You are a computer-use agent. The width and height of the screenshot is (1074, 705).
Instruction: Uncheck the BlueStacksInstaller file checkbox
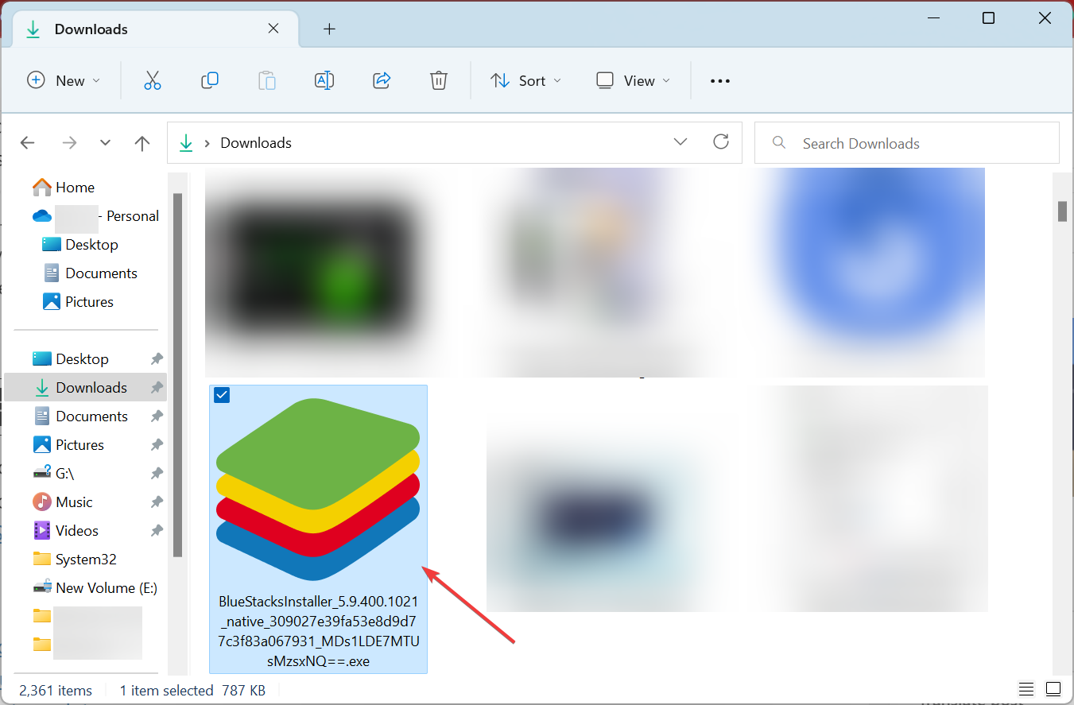(222, 395)
